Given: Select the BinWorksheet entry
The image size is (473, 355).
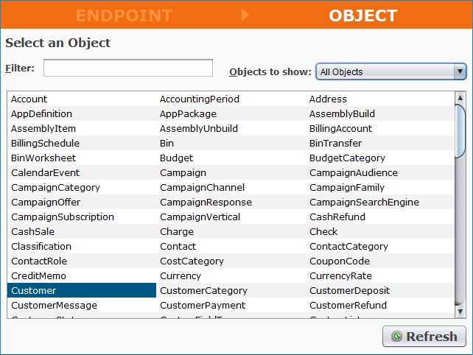Looking at the screenshot, I should (43, 158).
